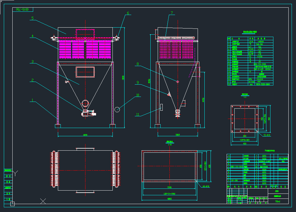Select the circular pipe flange below the hopper
Screen dimensions: 296x212
[x=85, y=103]
